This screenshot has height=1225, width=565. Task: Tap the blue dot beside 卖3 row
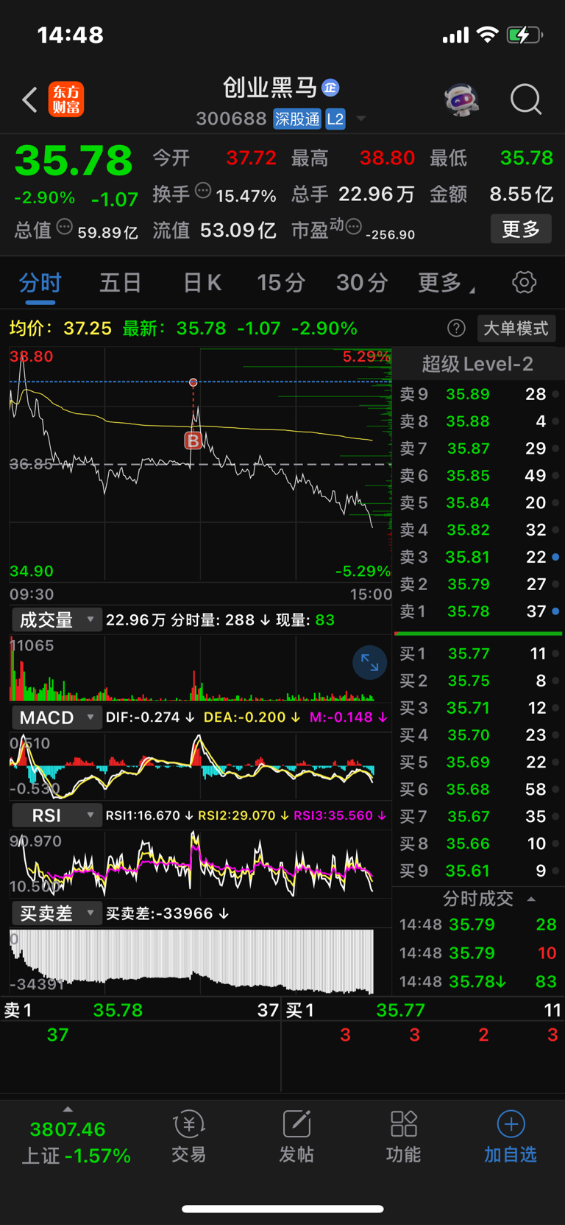click(555, 557)
